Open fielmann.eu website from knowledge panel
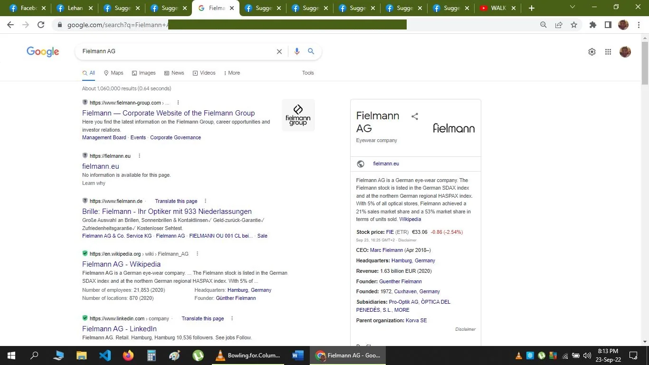Image resolution: width=649 pixels, height=365 pixels. (x=386, y=163)
